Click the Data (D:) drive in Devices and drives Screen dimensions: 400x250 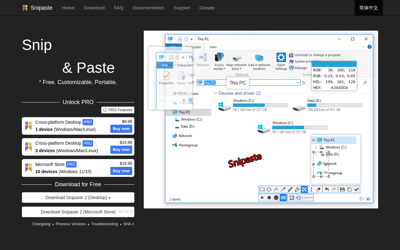(327, 105)
